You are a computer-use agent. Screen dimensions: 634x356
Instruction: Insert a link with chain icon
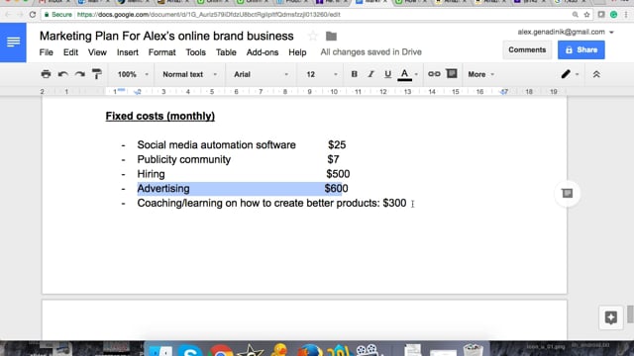pos(434,74)
